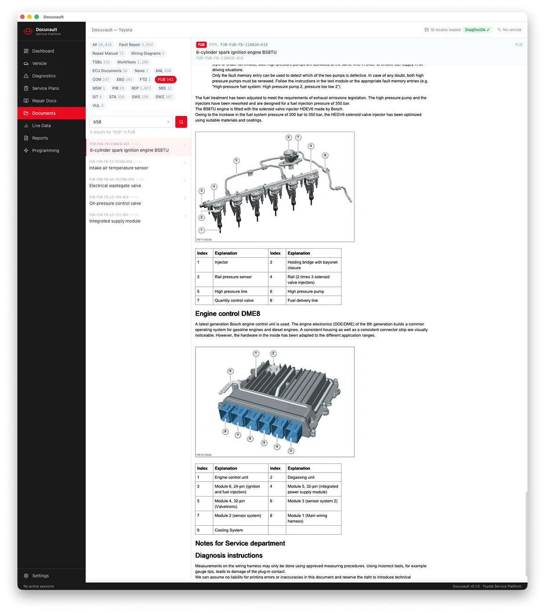The image size is (545, 613).
Task: Open the Dashboard menu label
Action: tap(43, 51)
